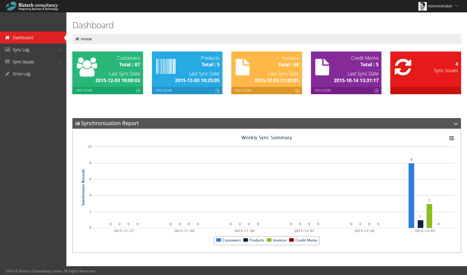The width and height of the screenshot is (467, 275).
Task: Click the dark Products bar for 2015-12-03
Action: [420, 224]
